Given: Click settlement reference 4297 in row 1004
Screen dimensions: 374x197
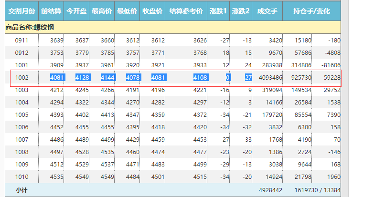Looking at the screenshot, I should [x=200, y=103].
